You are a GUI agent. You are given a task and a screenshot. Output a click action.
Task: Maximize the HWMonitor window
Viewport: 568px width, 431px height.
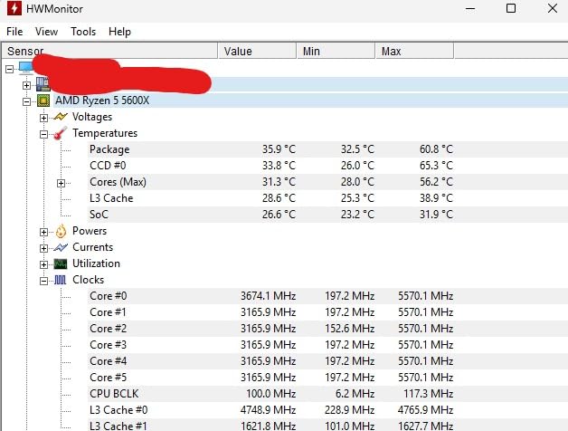[511, 8]
